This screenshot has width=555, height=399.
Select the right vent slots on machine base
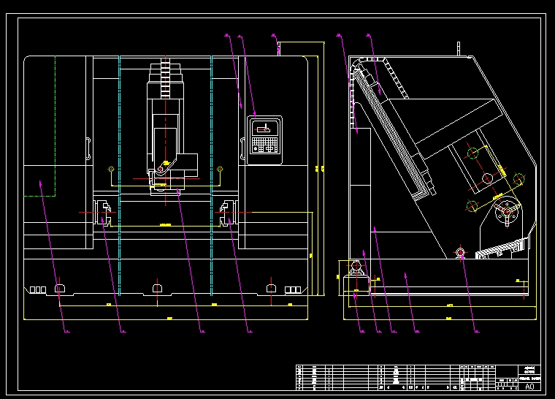(293, 290)
